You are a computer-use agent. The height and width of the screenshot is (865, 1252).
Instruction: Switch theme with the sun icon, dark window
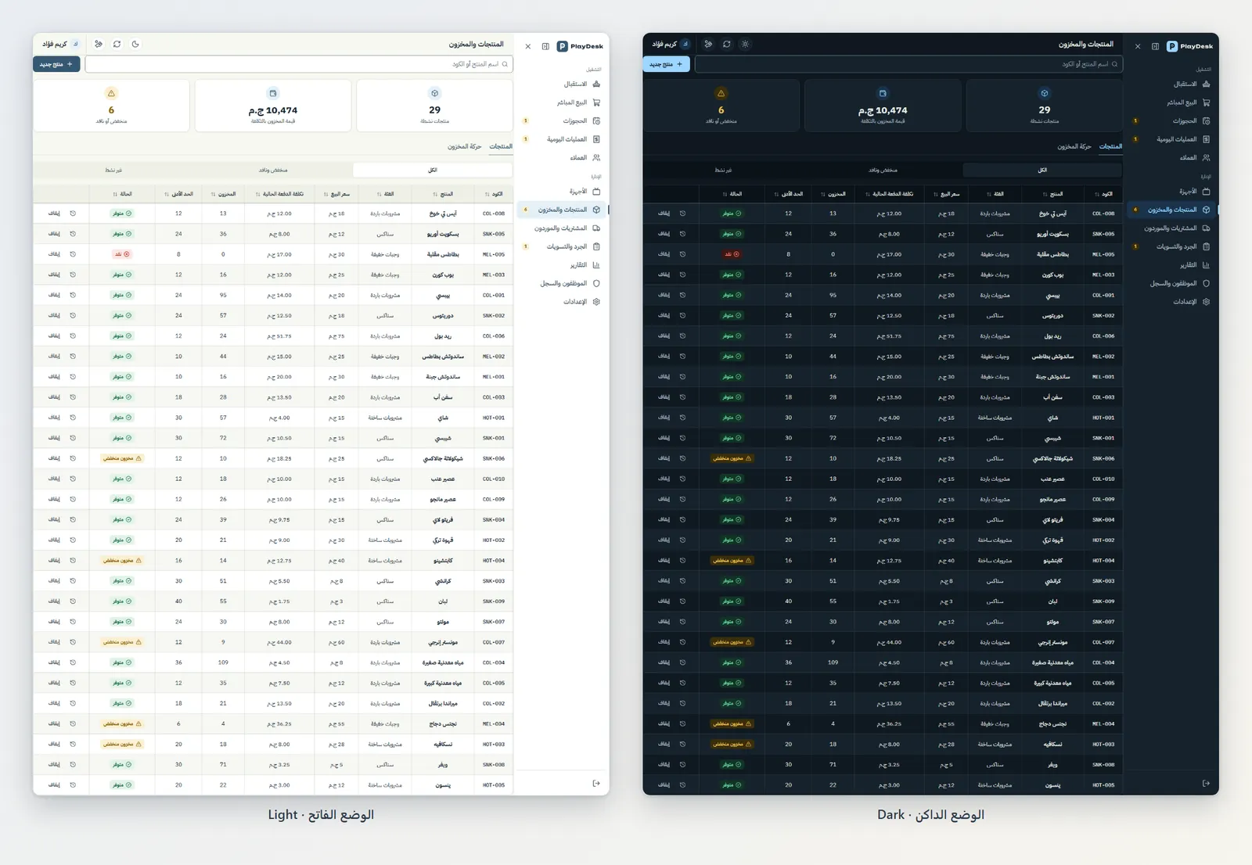[x=745, y=44]
